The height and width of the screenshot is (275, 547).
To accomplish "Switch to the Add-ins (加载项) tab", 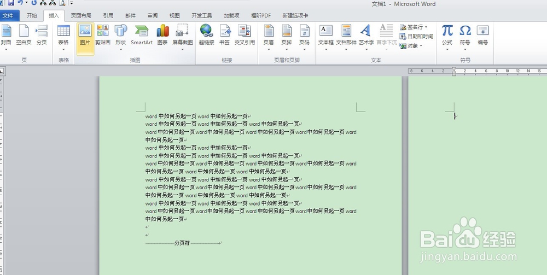I will coord(231,15).
